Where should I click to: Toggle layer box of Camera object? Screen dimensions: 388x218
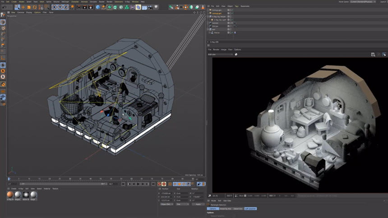pos(228,23)
